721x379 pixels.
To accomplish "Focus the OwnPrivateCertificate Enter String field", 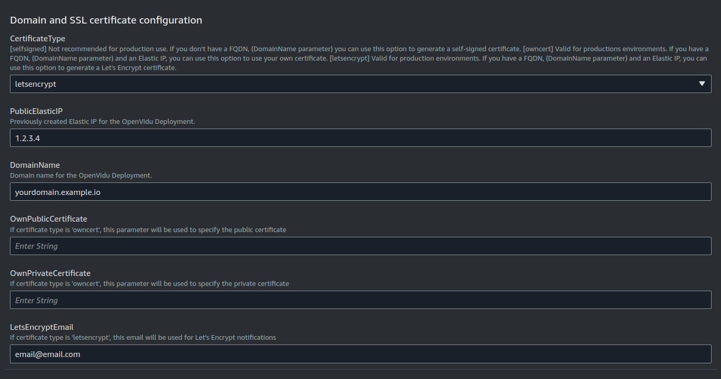I will tap(360, 300).
